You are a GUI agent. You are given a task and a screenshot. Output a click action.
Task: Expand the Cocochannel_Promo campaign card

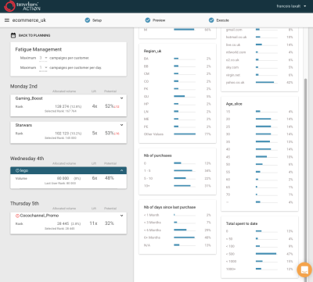pos(121,216)
